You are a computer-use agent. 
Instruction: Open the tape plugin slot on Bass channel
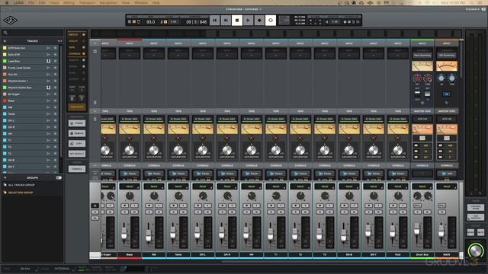(130, 119)
